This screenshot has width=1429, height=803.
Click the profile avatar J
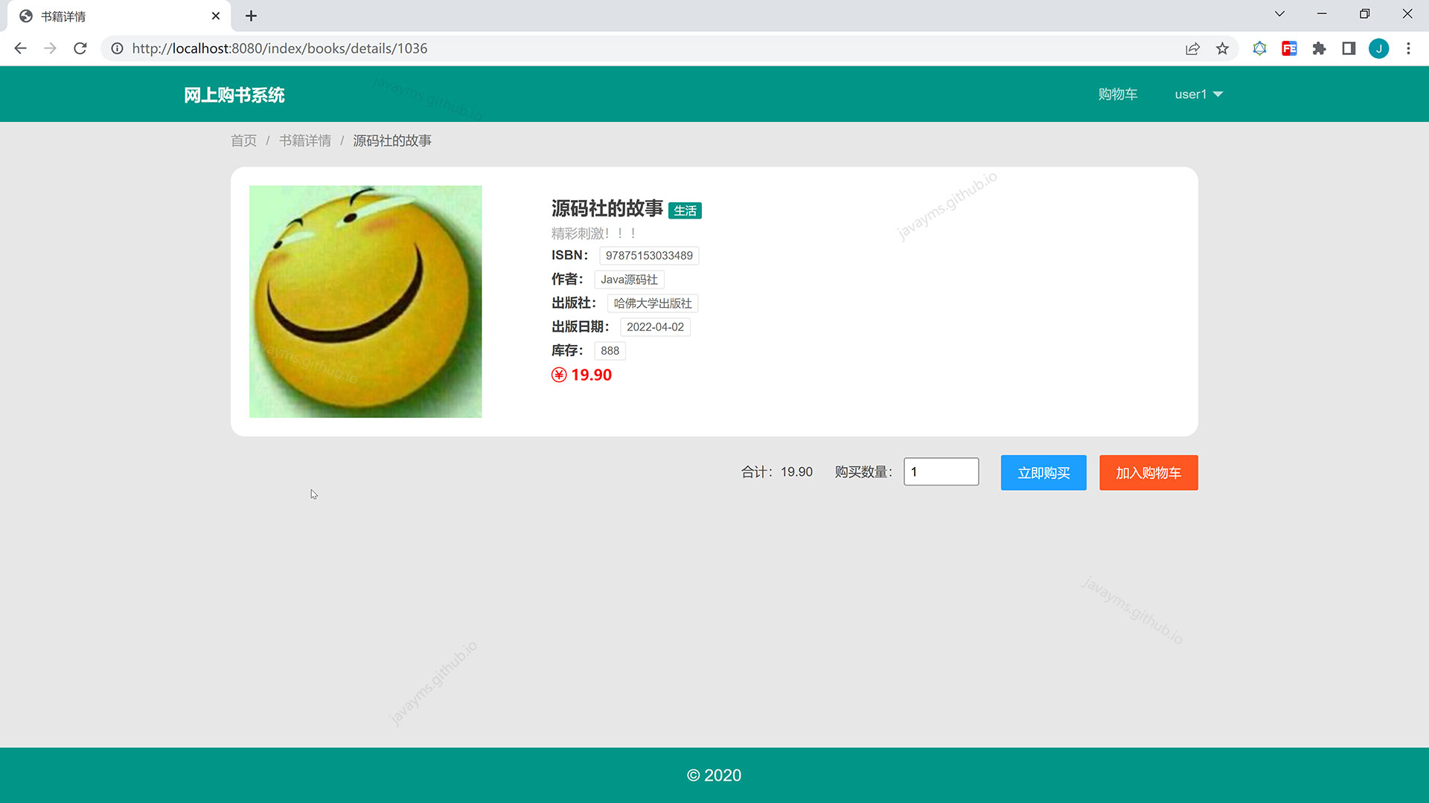(1379, 48)
